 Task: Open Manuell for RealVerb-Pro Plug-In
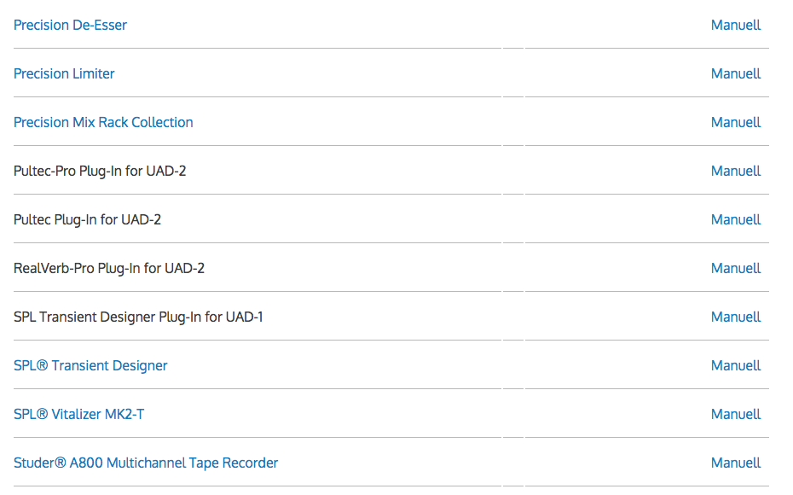[735, 269]
